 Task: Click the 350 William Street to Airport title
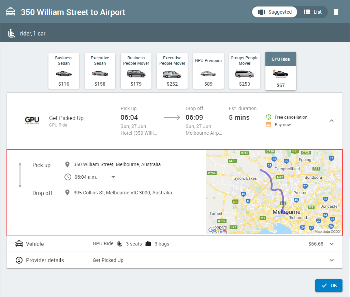pyautogui.click(x=73, y=12)
